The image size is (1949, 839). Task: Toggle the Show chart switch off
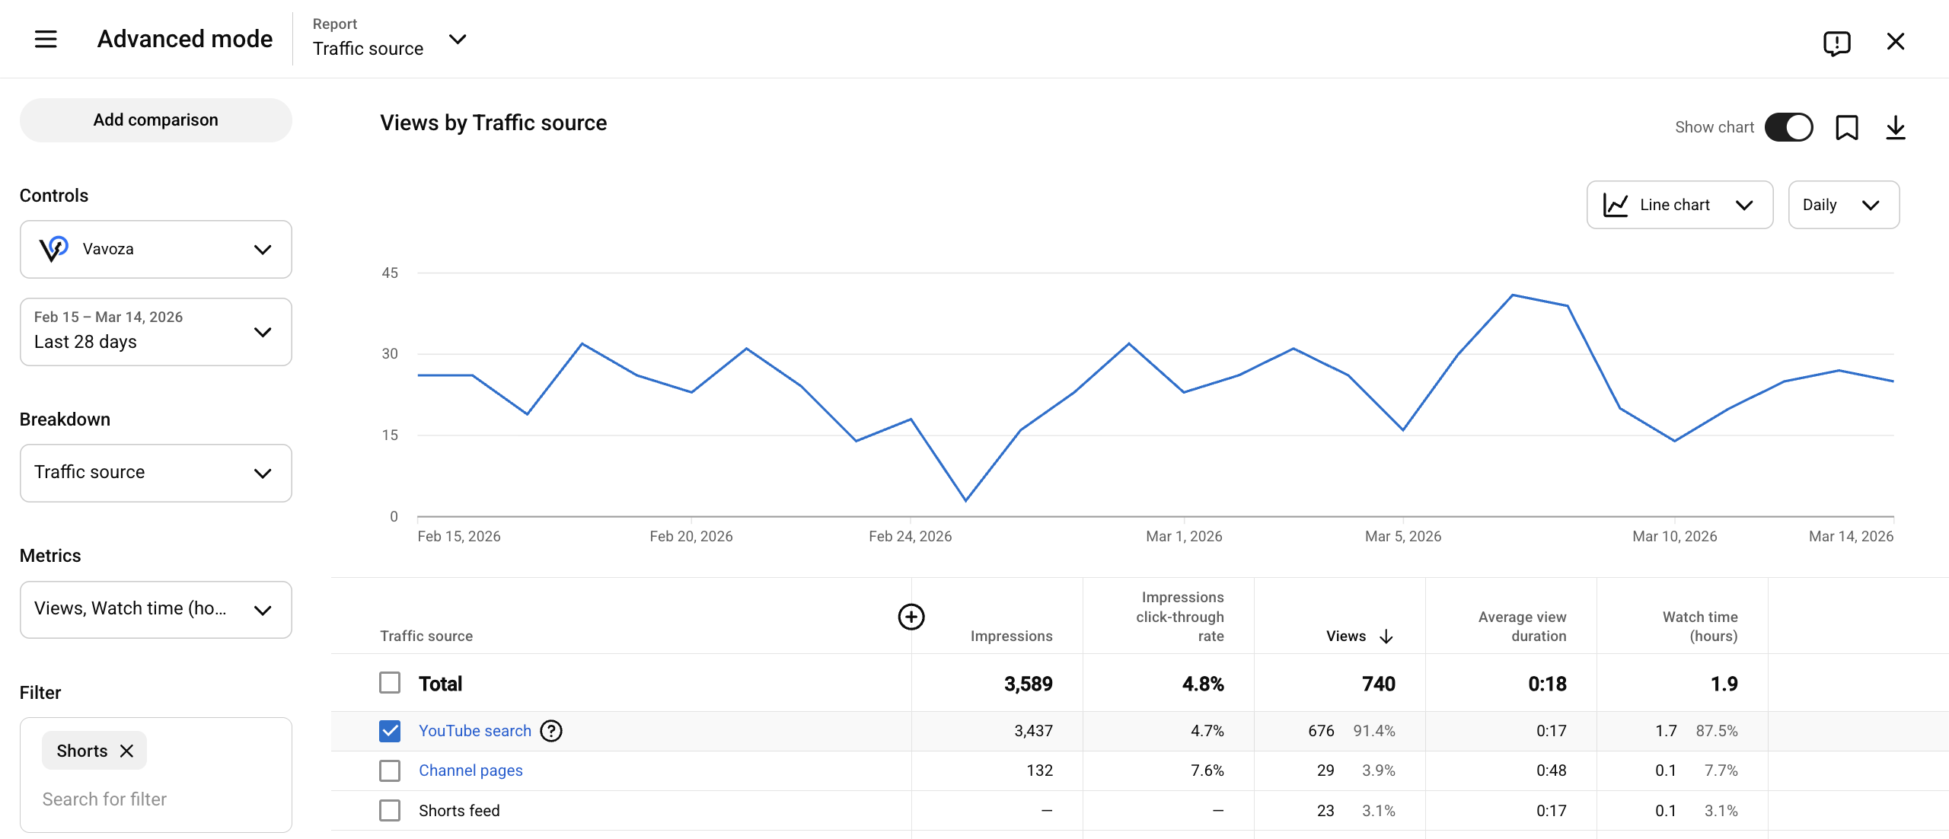pos(1788,127)
